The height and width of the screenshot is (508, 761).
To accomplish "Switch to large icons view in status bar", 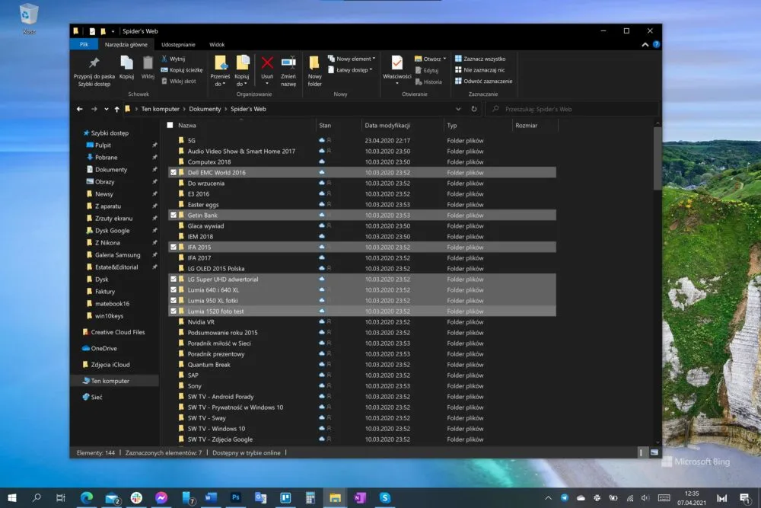I will (x=654, y=452).
